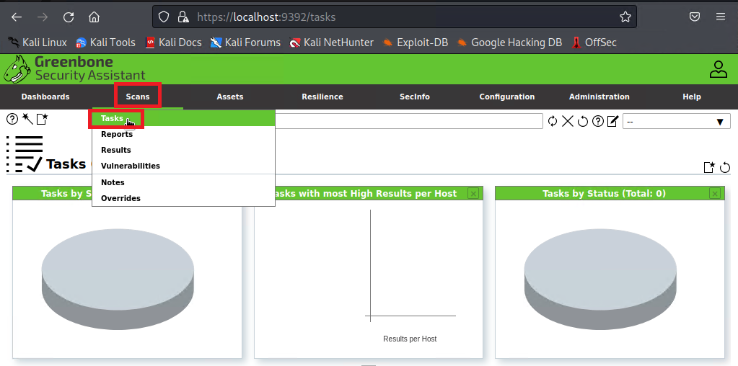Open Firefox hamburger menu

pyautogui.click(x=721, y=17)
